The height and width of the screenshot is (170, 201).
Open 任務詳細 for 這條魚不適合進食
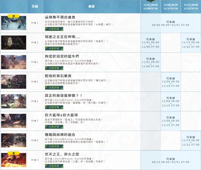click(54, 29)
